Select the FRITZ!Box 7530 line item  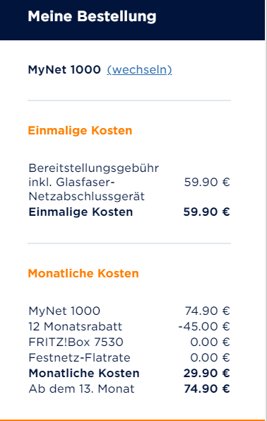click(x=76, y=342)
